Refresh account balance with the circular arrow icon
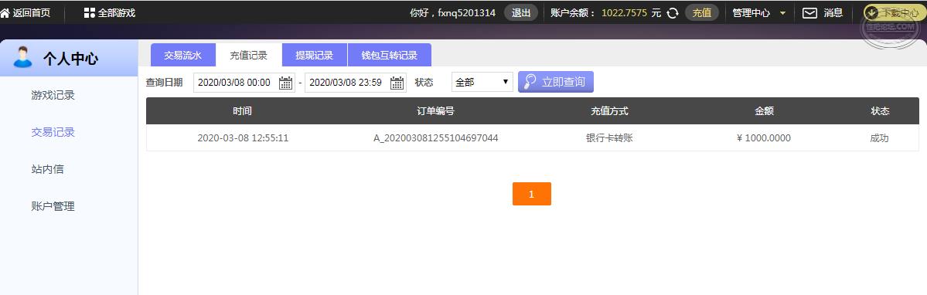The height and width of the screenshot is (295, 927). click(672, 13)
